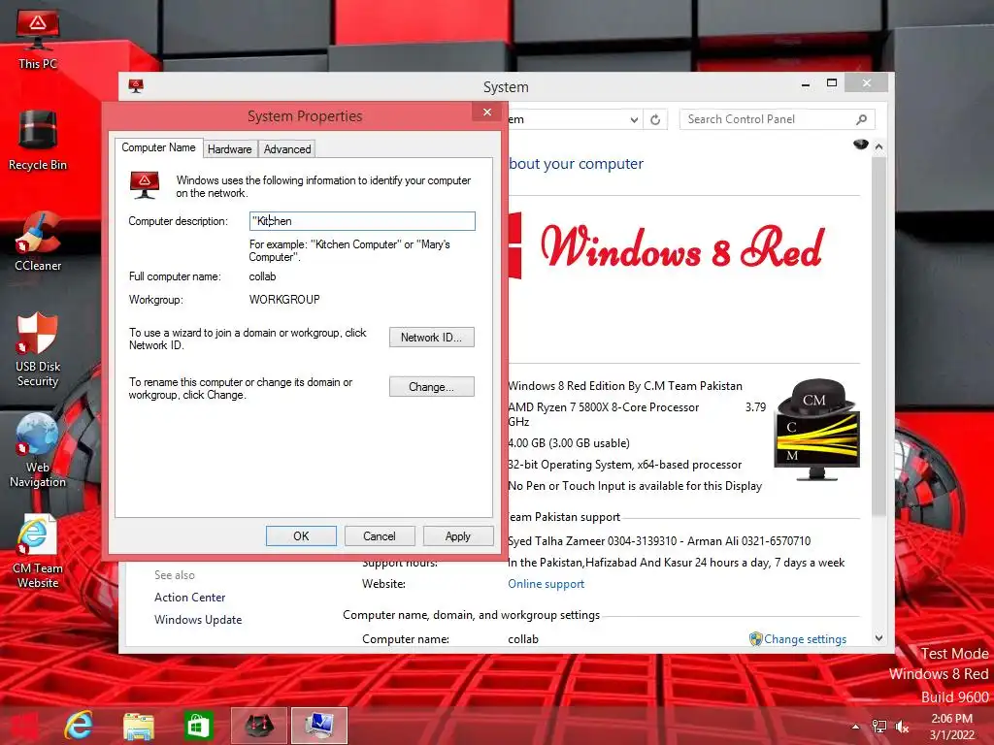Click Cancel in System Properties

380,535
